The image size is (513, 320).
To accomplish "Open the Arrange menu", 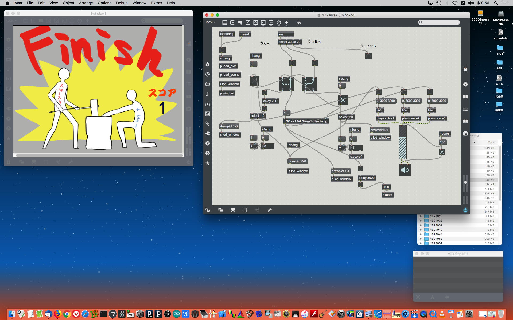I will [86, 3].
